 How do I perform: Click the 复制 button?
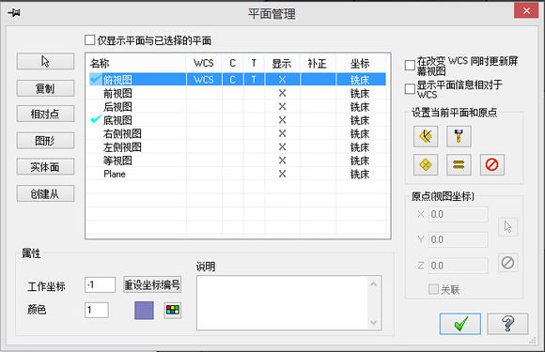tap(45, 88)
